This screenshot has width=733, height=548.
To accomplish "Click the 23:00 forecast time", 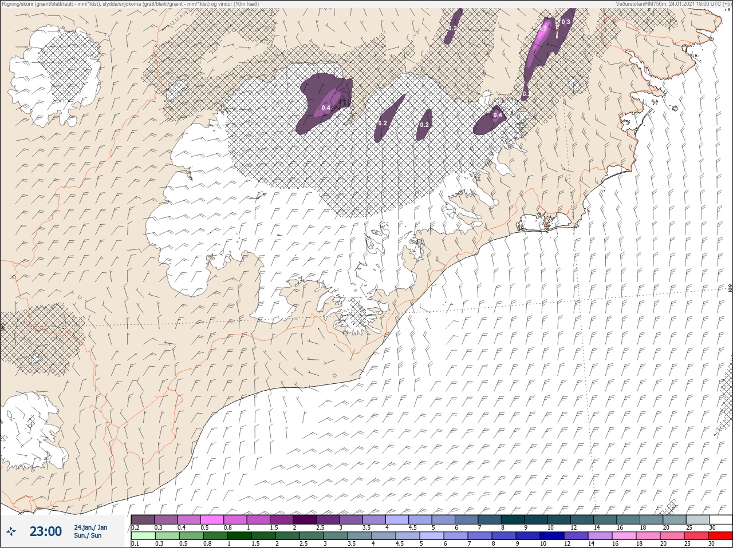I will [x=46, y=531].
